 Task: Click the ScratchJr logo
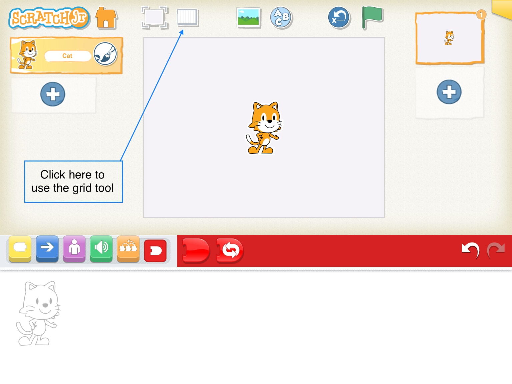point(49,18)
